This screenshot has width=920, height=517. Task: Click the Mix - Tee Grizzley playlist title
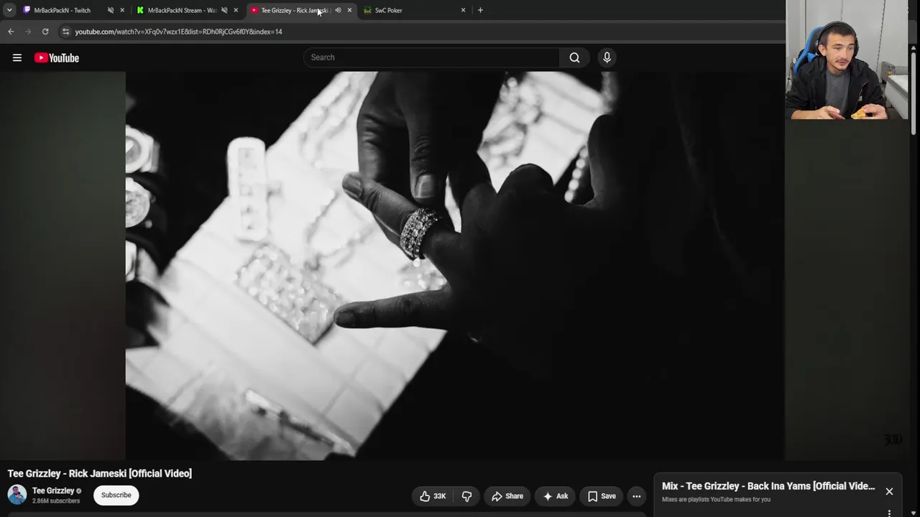pos(768,486)
